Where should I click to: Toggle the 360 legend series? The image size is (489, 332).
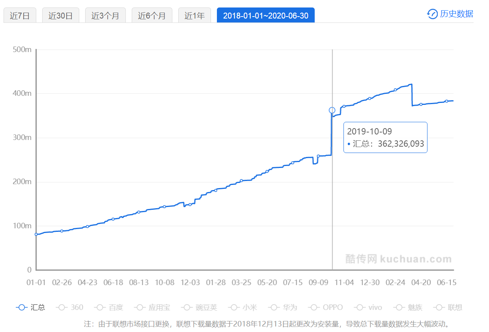69,307
